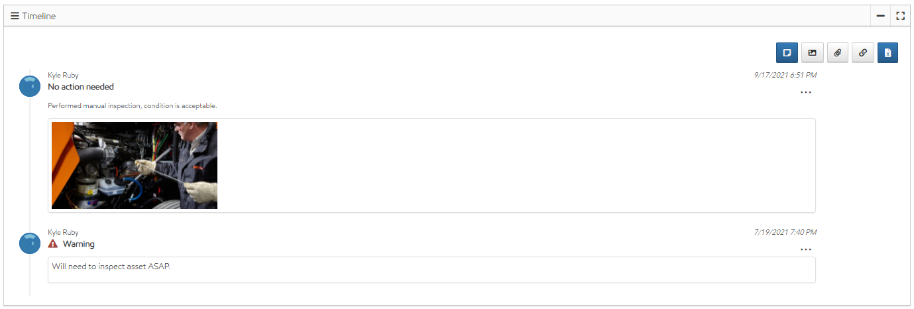The image size is (914, 309).
Task: Select avatar of the Warning entry
Action: [x=30, y=243]
